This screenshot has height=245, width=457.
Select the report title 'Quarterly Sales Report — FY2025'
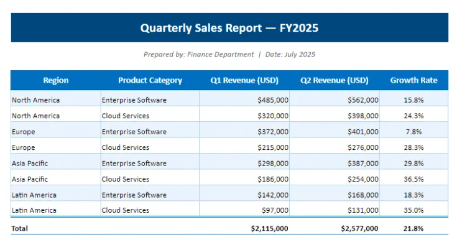pyautogui.click(x=229, y=28)
